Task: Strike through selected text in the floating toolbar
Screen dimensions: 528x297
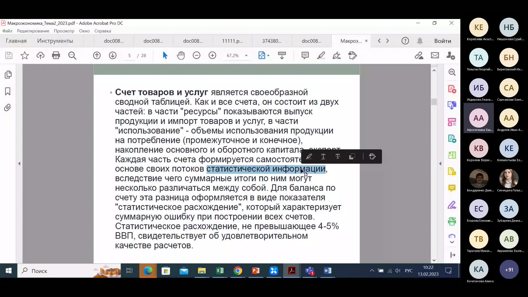Action: click(x=338, y=156)
